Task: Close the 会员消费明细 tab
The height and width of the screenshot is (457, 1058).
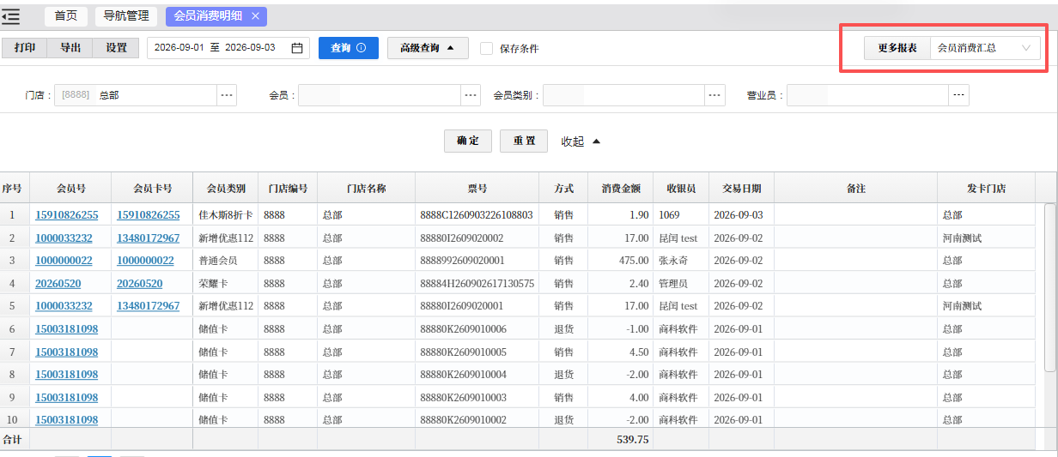Action: pos(255,15)
